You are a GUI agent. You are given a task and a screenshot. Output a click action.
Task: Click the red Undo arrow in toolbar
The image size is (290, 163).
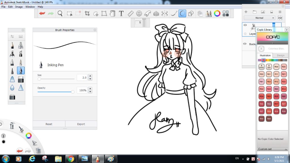coord(42,13)
